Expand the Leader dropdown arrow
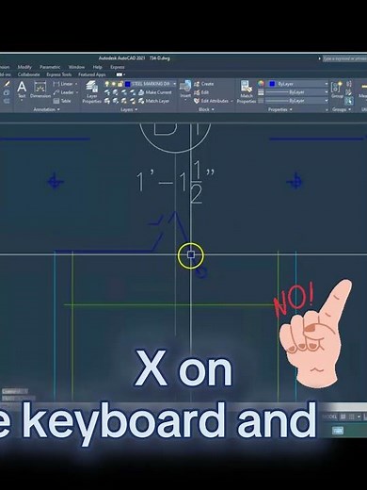 coord(77,92)
